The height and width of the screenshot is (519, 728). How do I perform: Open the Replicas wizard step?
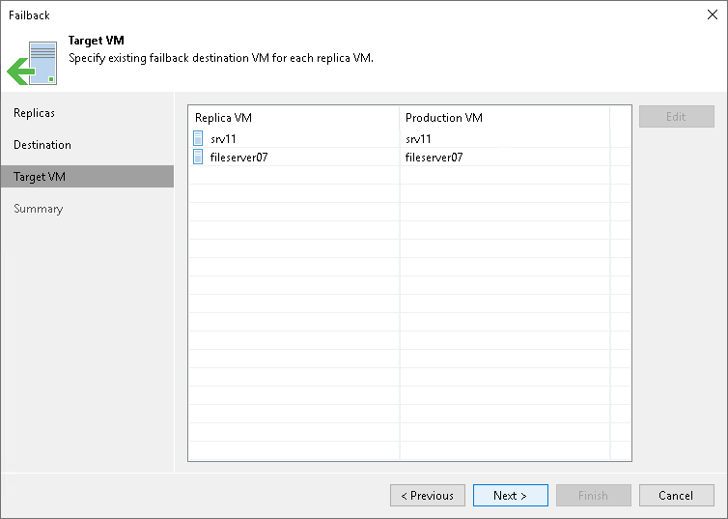34,113
